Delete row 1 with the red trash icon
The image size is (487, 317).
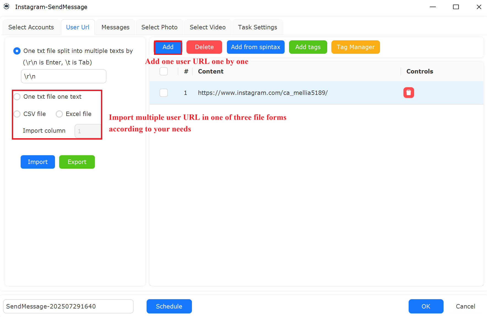(x=409, y=93)
